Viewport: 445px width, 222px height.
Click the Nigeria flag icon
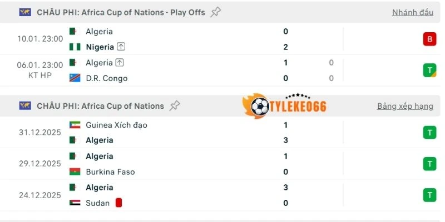coord(75,47)
